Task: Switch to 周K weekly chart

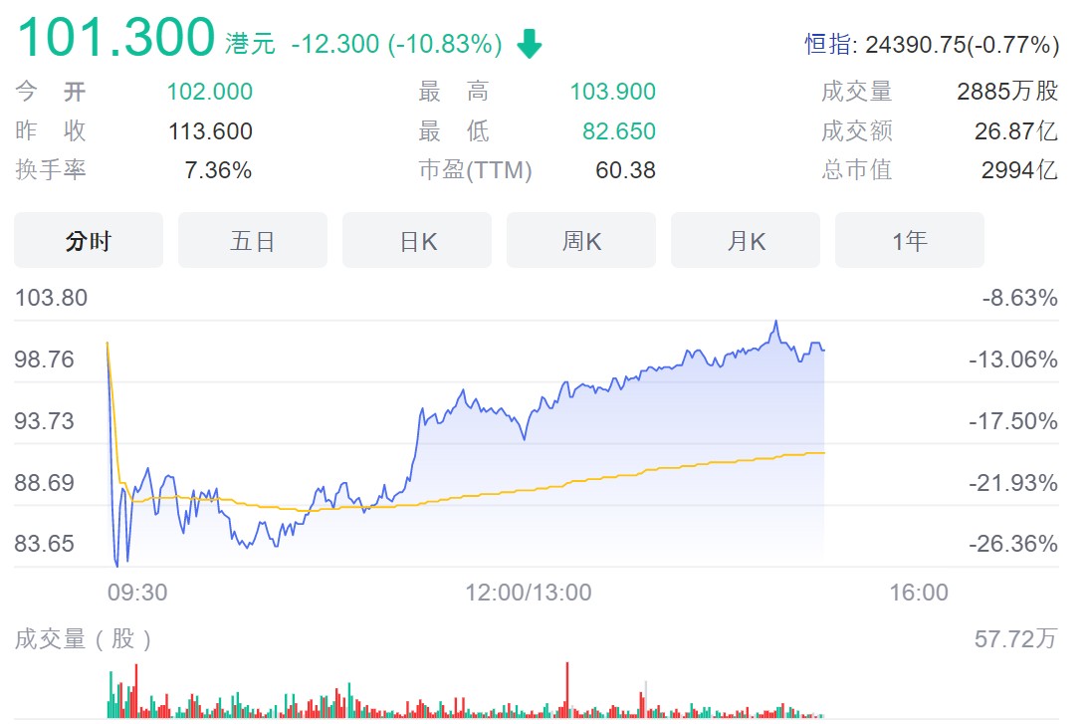Action: (x=581, y=240)
